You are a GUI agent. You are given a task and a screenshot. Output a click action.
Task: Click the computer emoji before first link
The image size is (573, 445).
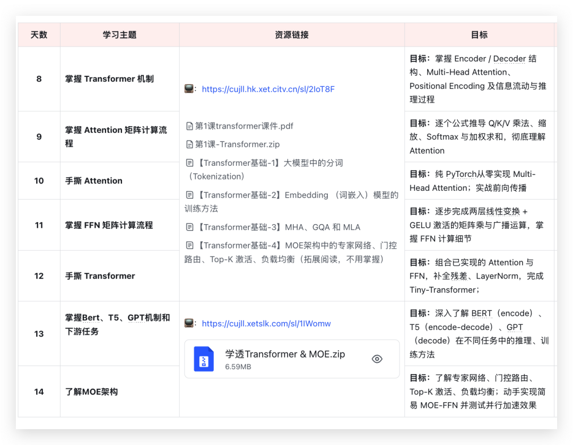(189, 89)
